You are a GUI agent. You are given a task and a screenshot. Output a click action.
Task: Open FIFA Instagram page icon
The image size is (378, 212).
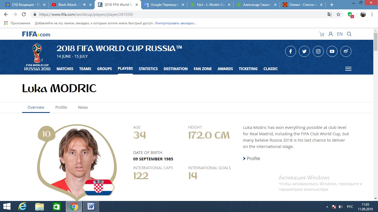pyautogui.click(x=318, y=51)
